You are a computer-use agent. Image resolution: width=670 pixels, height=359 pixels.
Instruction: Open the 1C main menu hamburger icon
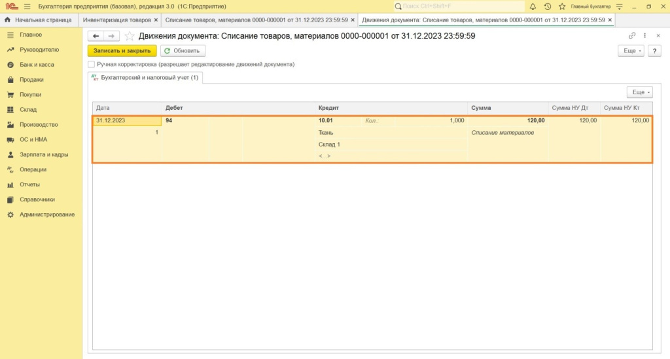click(x=27, y=7)
